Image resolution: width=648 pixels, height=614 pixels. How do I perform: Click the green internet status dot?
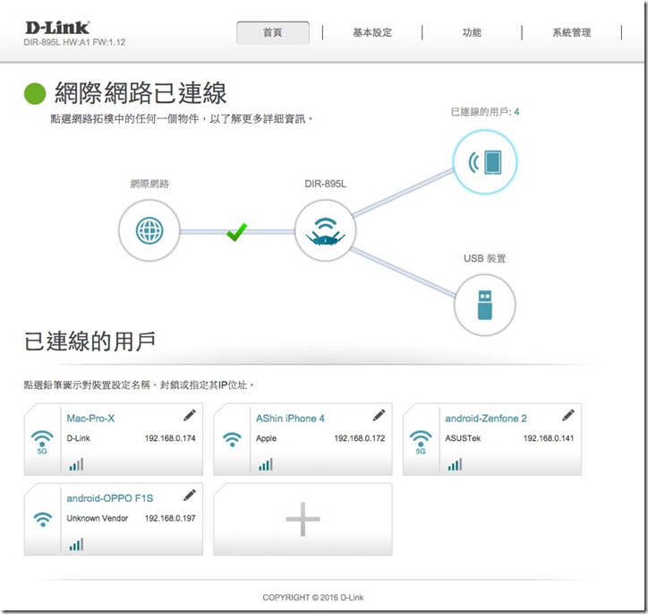click(35, 93)
